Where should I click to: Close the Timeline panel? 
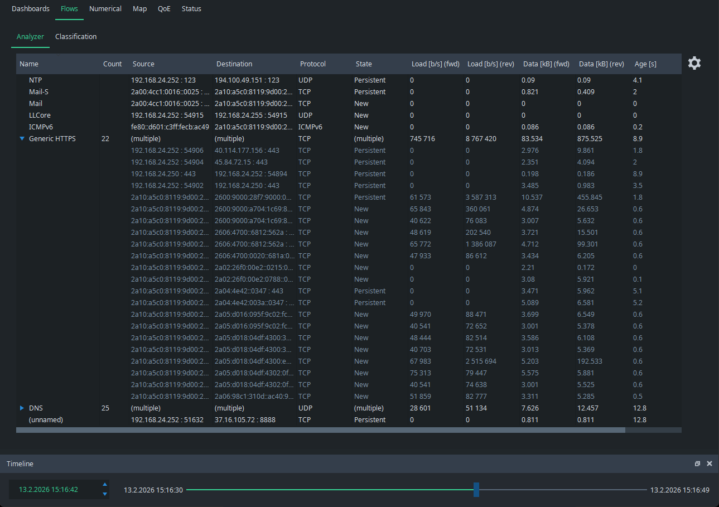[710, 464]
